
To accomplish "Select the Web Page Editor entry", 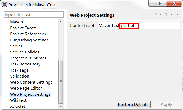I will coord(26,88).
